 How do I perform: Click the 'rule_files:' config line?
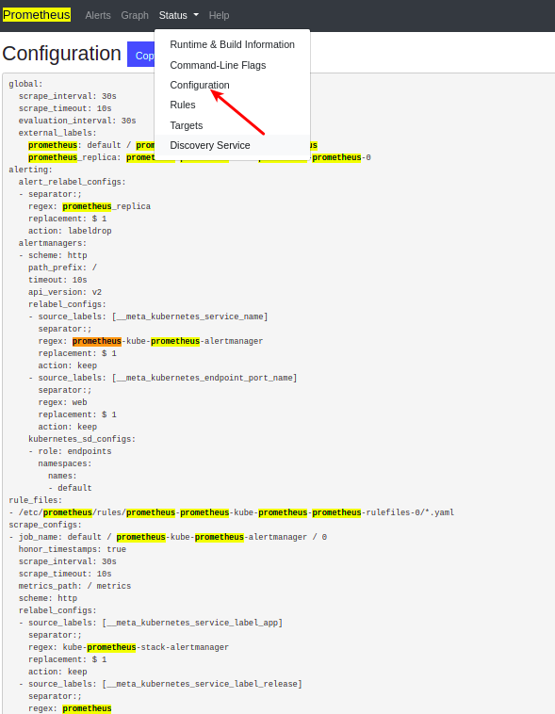(x=35, y=500)
